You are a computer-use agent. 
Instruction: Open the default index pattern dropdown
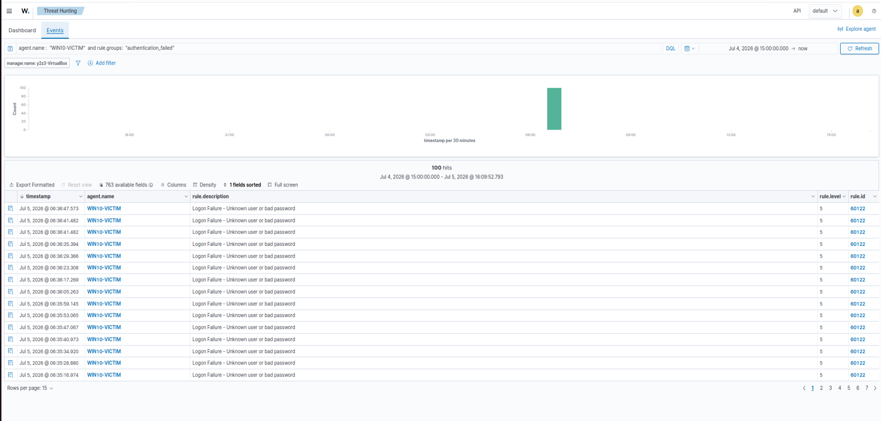(x=825, y=11)
